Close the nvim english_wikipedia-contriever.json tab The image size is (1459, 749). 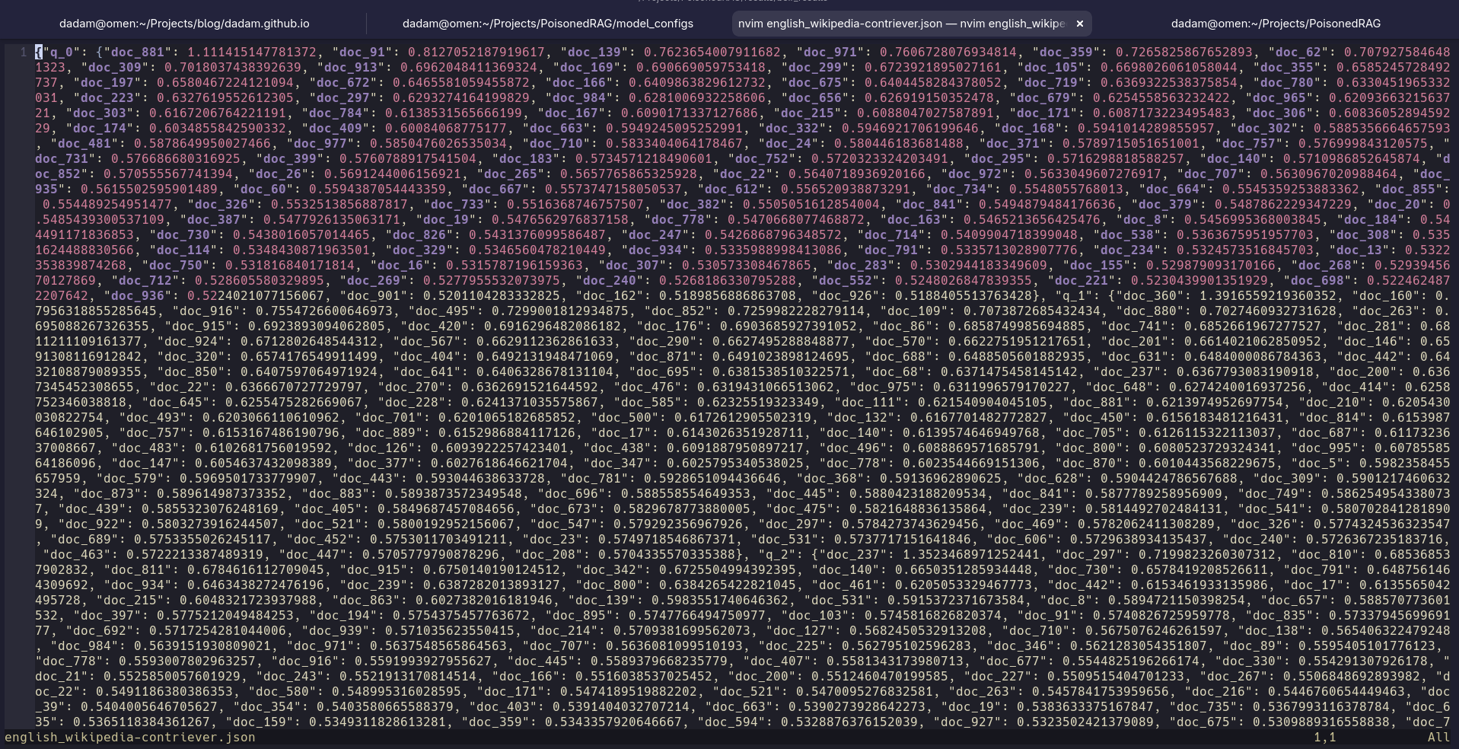(x=1079, y=24)
